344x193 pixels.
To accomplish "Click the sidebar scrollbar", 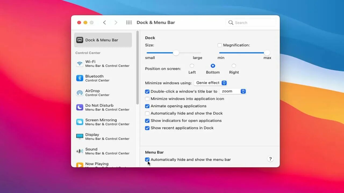I will (x=138, y=68).
